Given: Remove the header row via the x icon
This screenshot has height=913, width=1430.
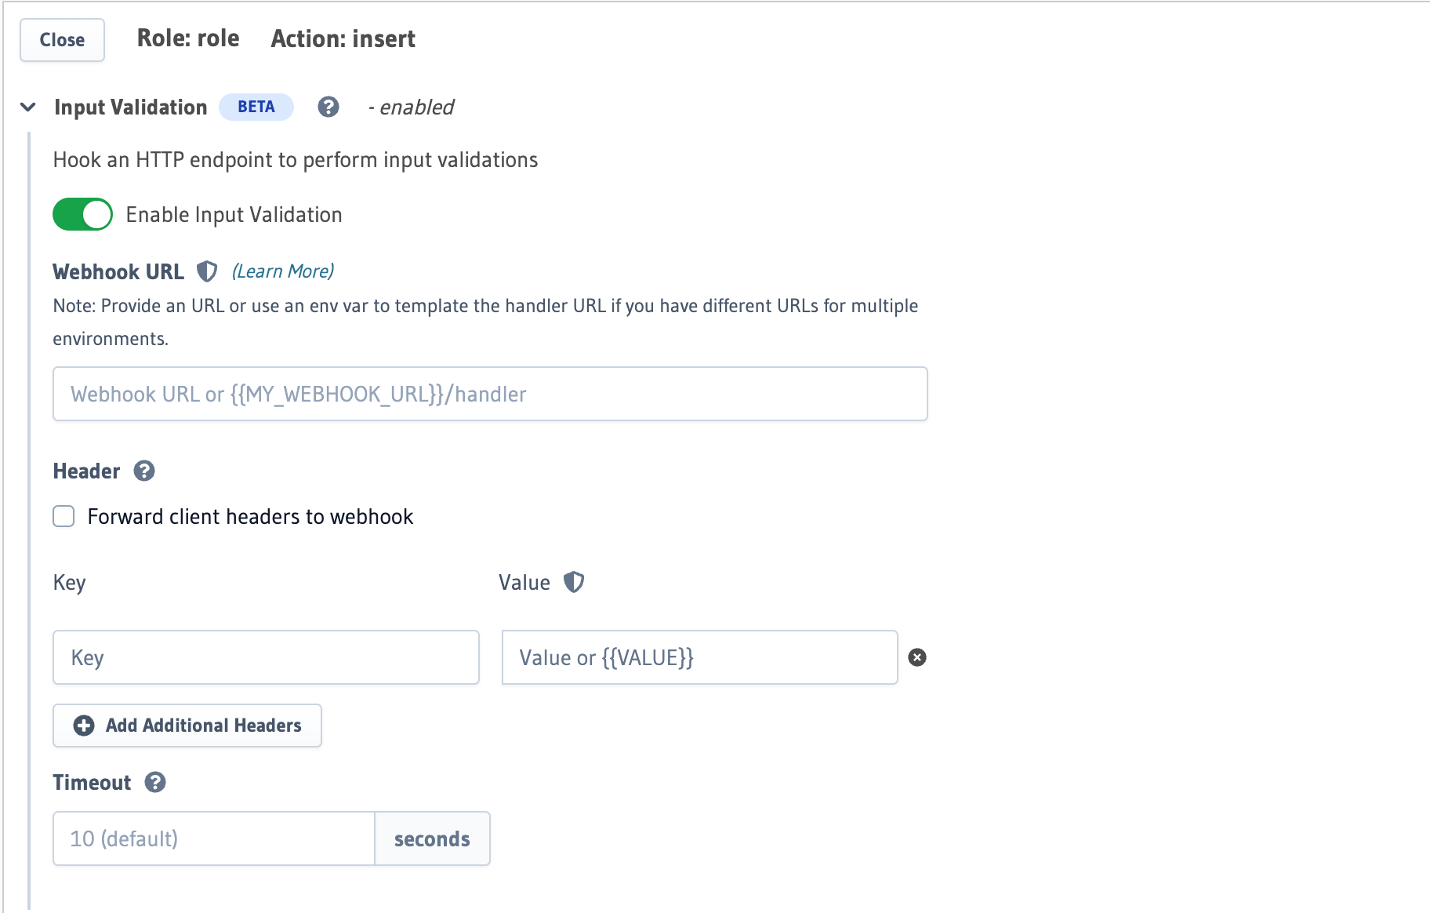Looking at the screenshot, I should click(x=917, y=658).
